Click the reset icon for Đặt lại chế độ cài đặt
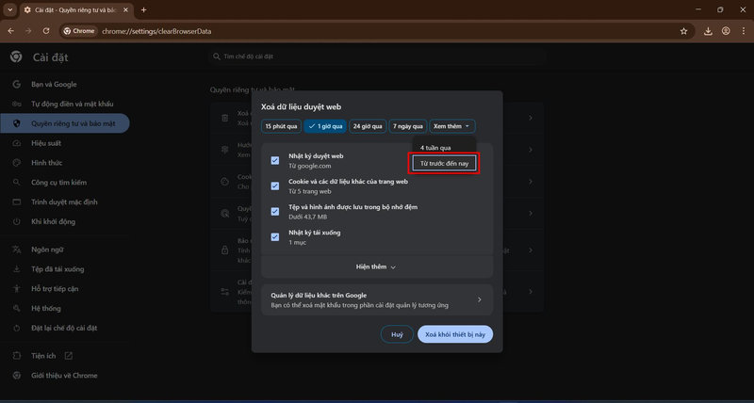 (16, 328)
